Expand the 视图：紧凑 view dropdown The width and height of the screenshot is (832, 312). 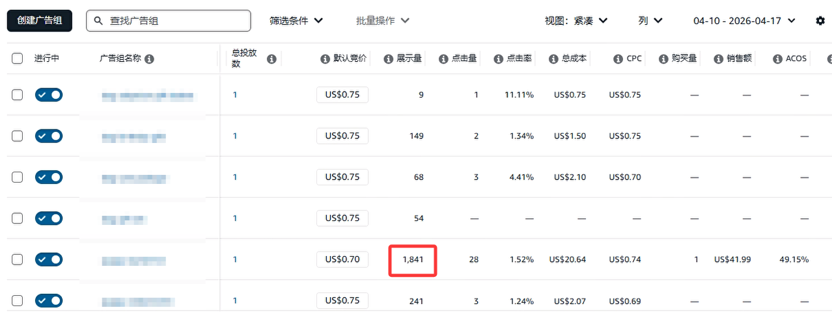pyautogui.click(x=576, y=21)
